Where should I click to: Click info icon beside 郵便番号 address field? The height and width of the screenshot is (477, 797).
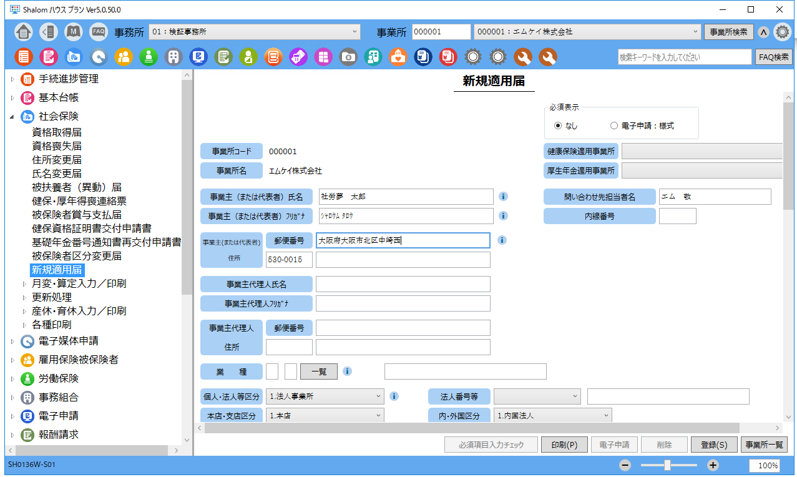pyautogui.click(x=503, y=240)
